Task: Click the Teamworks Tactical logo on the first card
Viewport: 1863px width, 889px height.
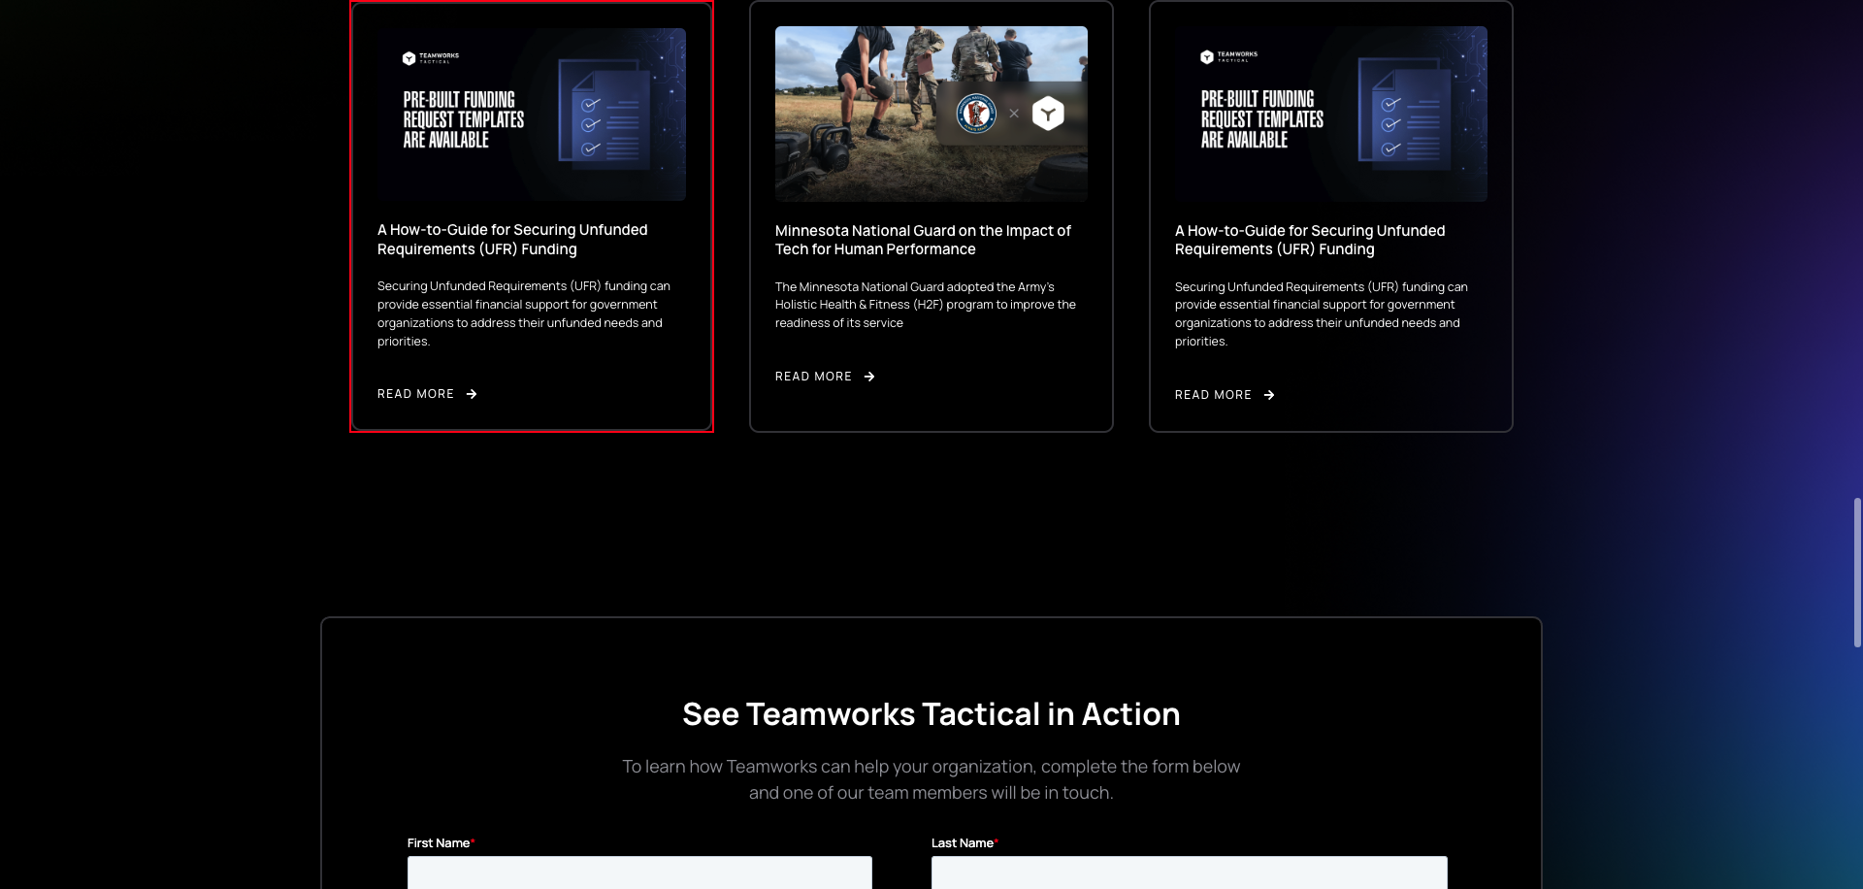Action: pos(430,56)
